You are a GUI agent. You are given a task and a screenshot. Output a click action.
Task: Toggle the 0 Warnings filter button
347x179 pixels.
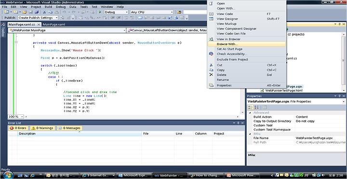(42, 128)
